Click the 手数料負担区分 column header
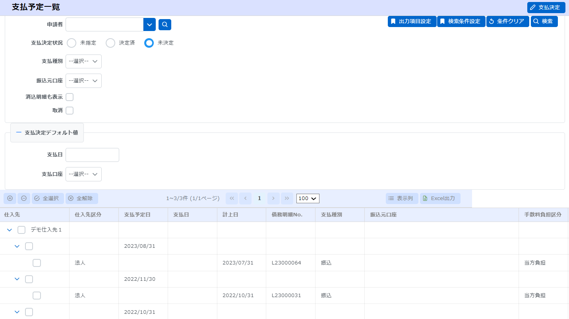The width and height of the screenshot is (569, 319). (x=543, y=215)
